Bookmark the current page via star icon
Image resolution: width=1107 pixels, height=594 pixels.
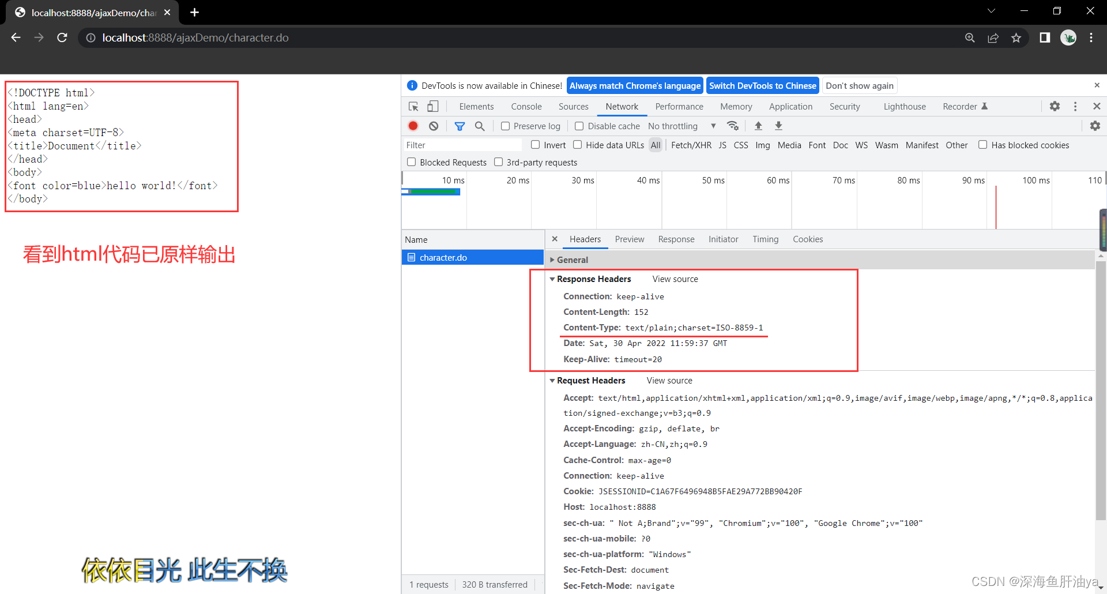1016,37
